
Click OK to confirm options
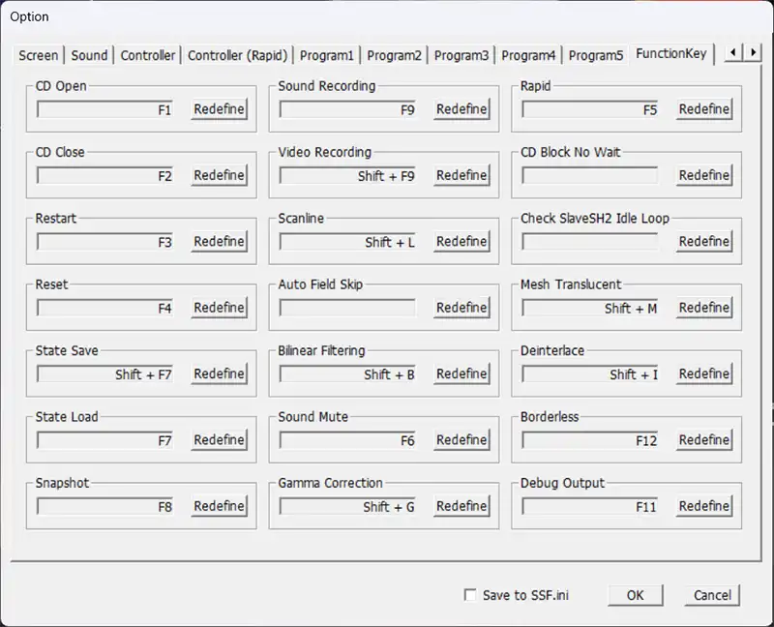[635, 595]
